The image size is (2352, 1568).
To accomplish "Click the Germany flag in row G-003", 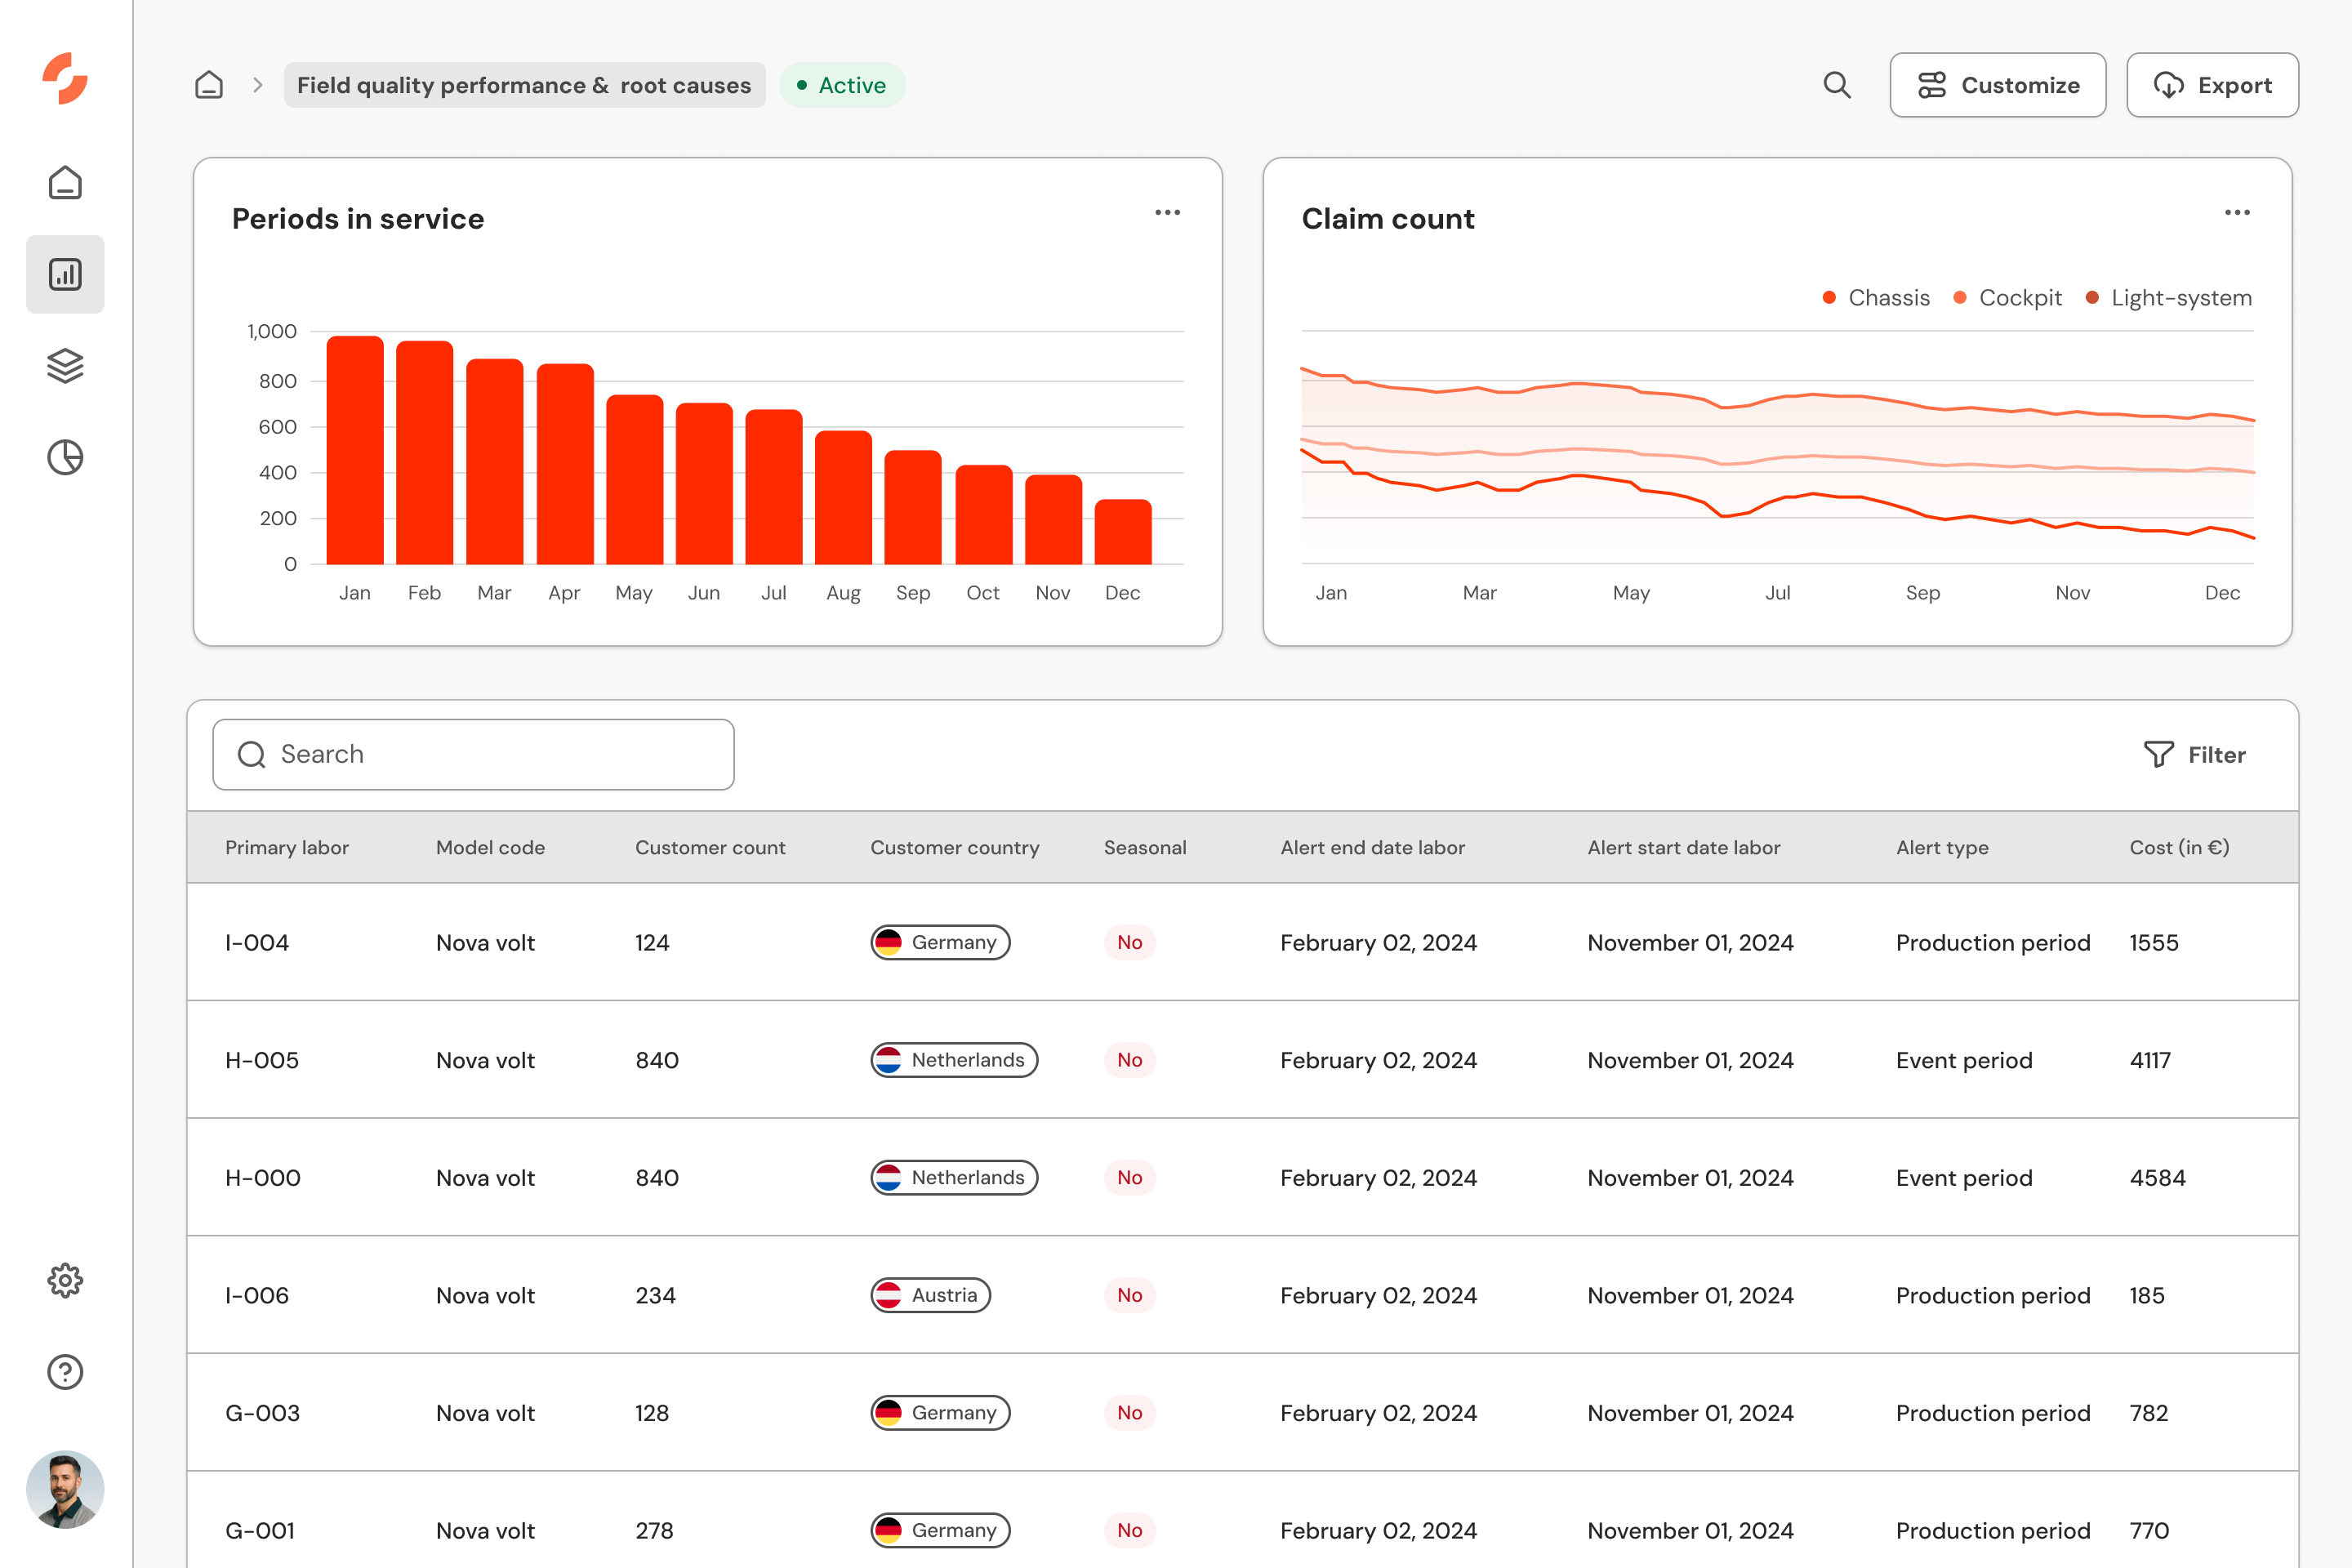I will click(x=888, y=1413).
